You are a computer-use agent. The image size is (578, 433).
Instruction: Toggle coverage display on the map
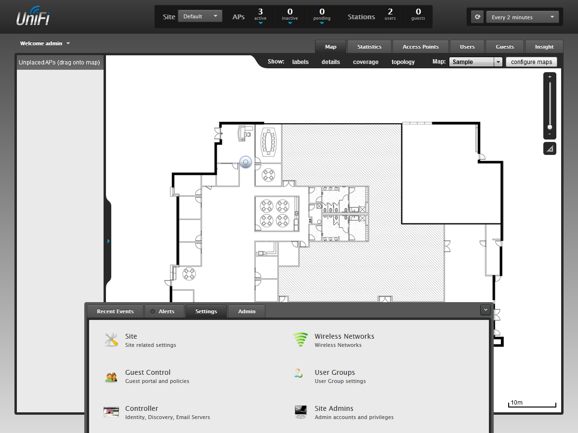coord(366,62)
